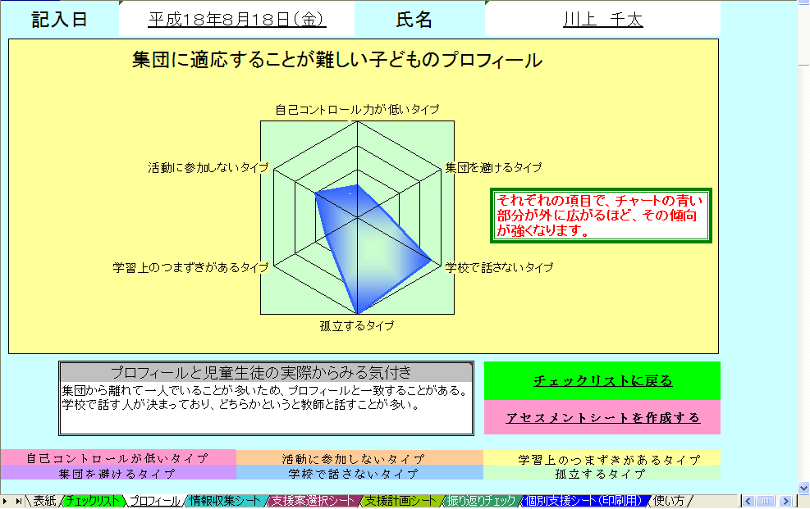Switch to the チェックリスト sheet tab

point(93,501)
